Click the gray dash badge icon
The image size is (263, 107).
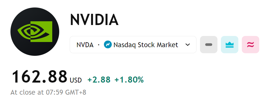(209, 45)
